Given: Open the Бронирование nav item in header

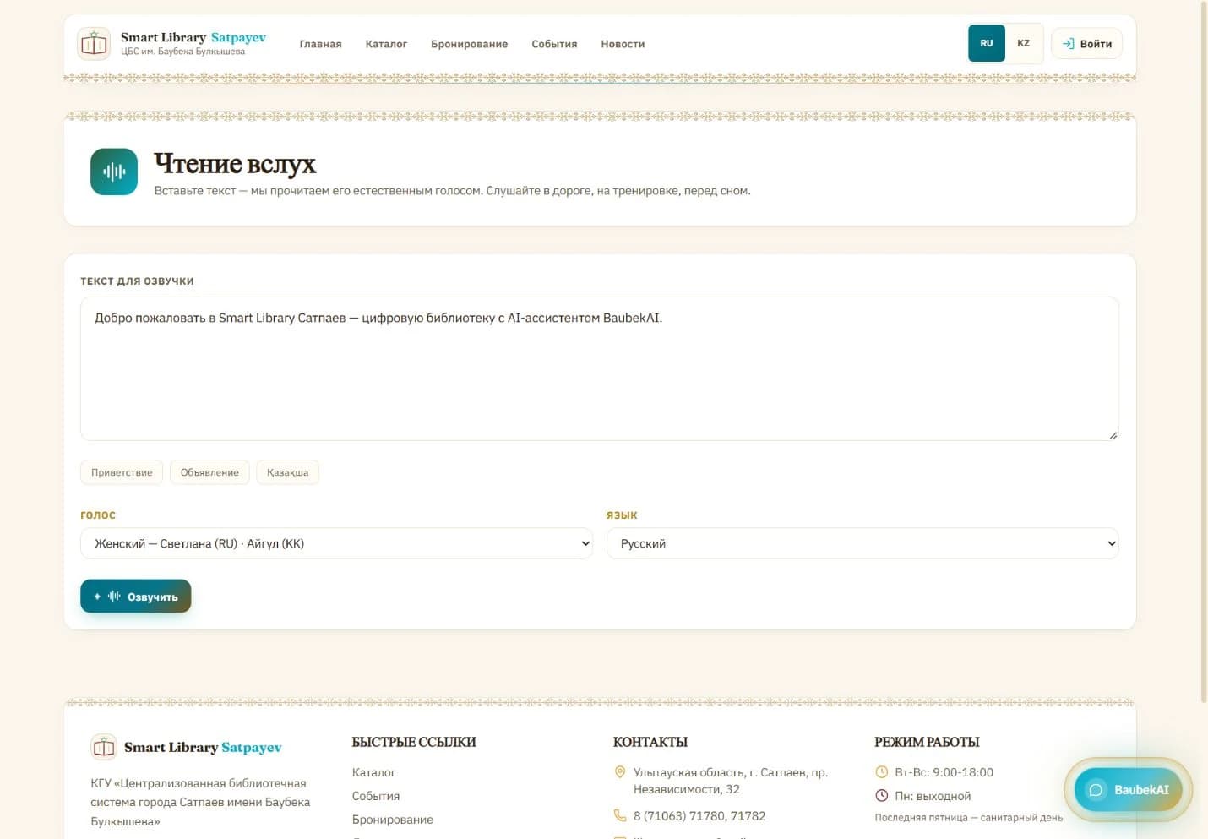Looking at the screenshot, I should [x=469, y=44].
